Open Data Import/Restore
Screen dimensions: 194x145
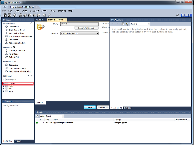point(15,43)
